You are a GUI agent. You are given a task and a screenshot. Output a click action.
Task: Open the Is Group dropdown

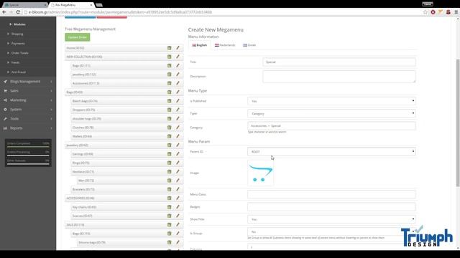tap(331, 231)
